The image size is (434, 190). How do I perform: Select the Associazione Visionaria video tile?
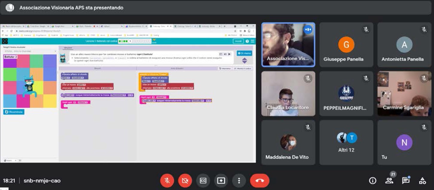point(288,45)
